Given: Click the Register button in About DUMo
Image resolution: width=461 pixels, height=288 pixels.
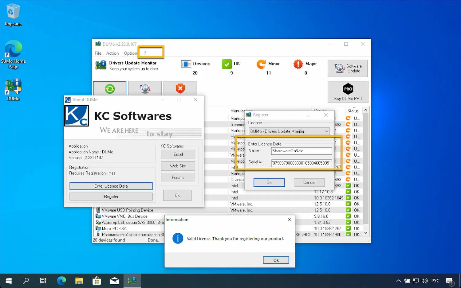Looking at the screenshot, I should coord(111,197).
